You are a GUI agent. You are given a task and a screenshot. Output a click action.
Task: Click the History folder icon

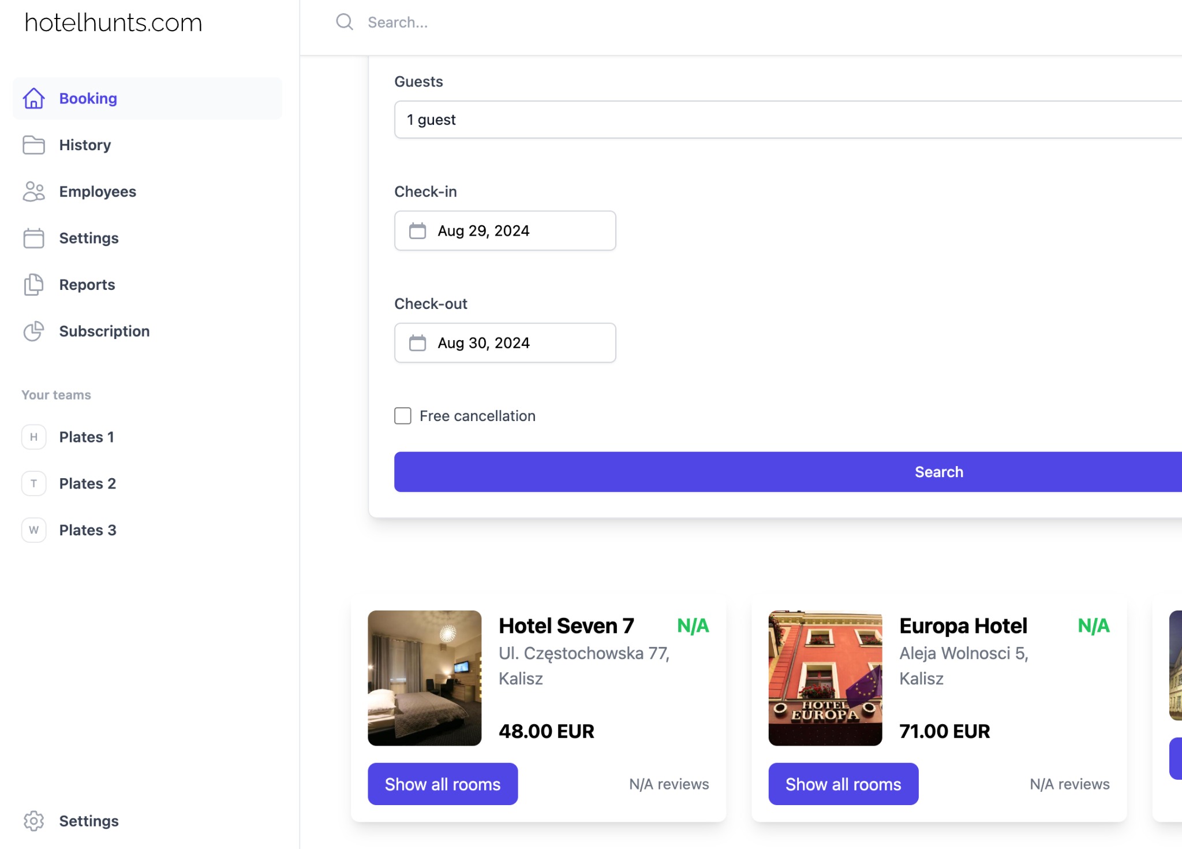click(x=33, y=145)
